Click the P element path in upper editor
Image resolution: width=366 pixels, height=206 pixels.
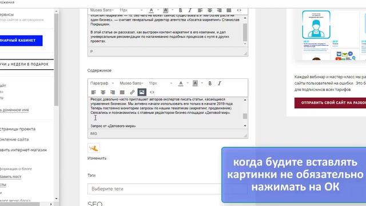click(91, 51)
